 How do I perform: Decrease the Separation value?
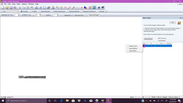(x=19, y=15)
